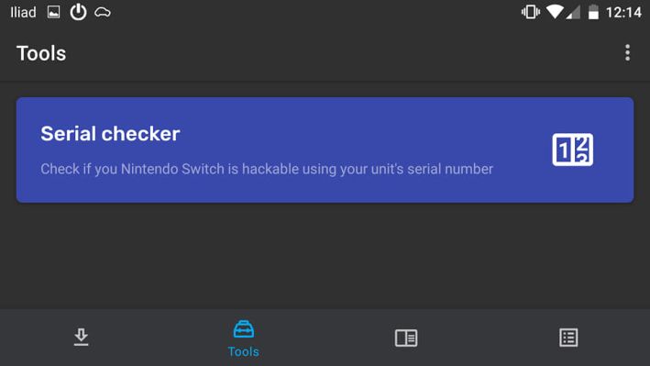Open the download tab icon
650x366 pixels.
tap(81, 338)
